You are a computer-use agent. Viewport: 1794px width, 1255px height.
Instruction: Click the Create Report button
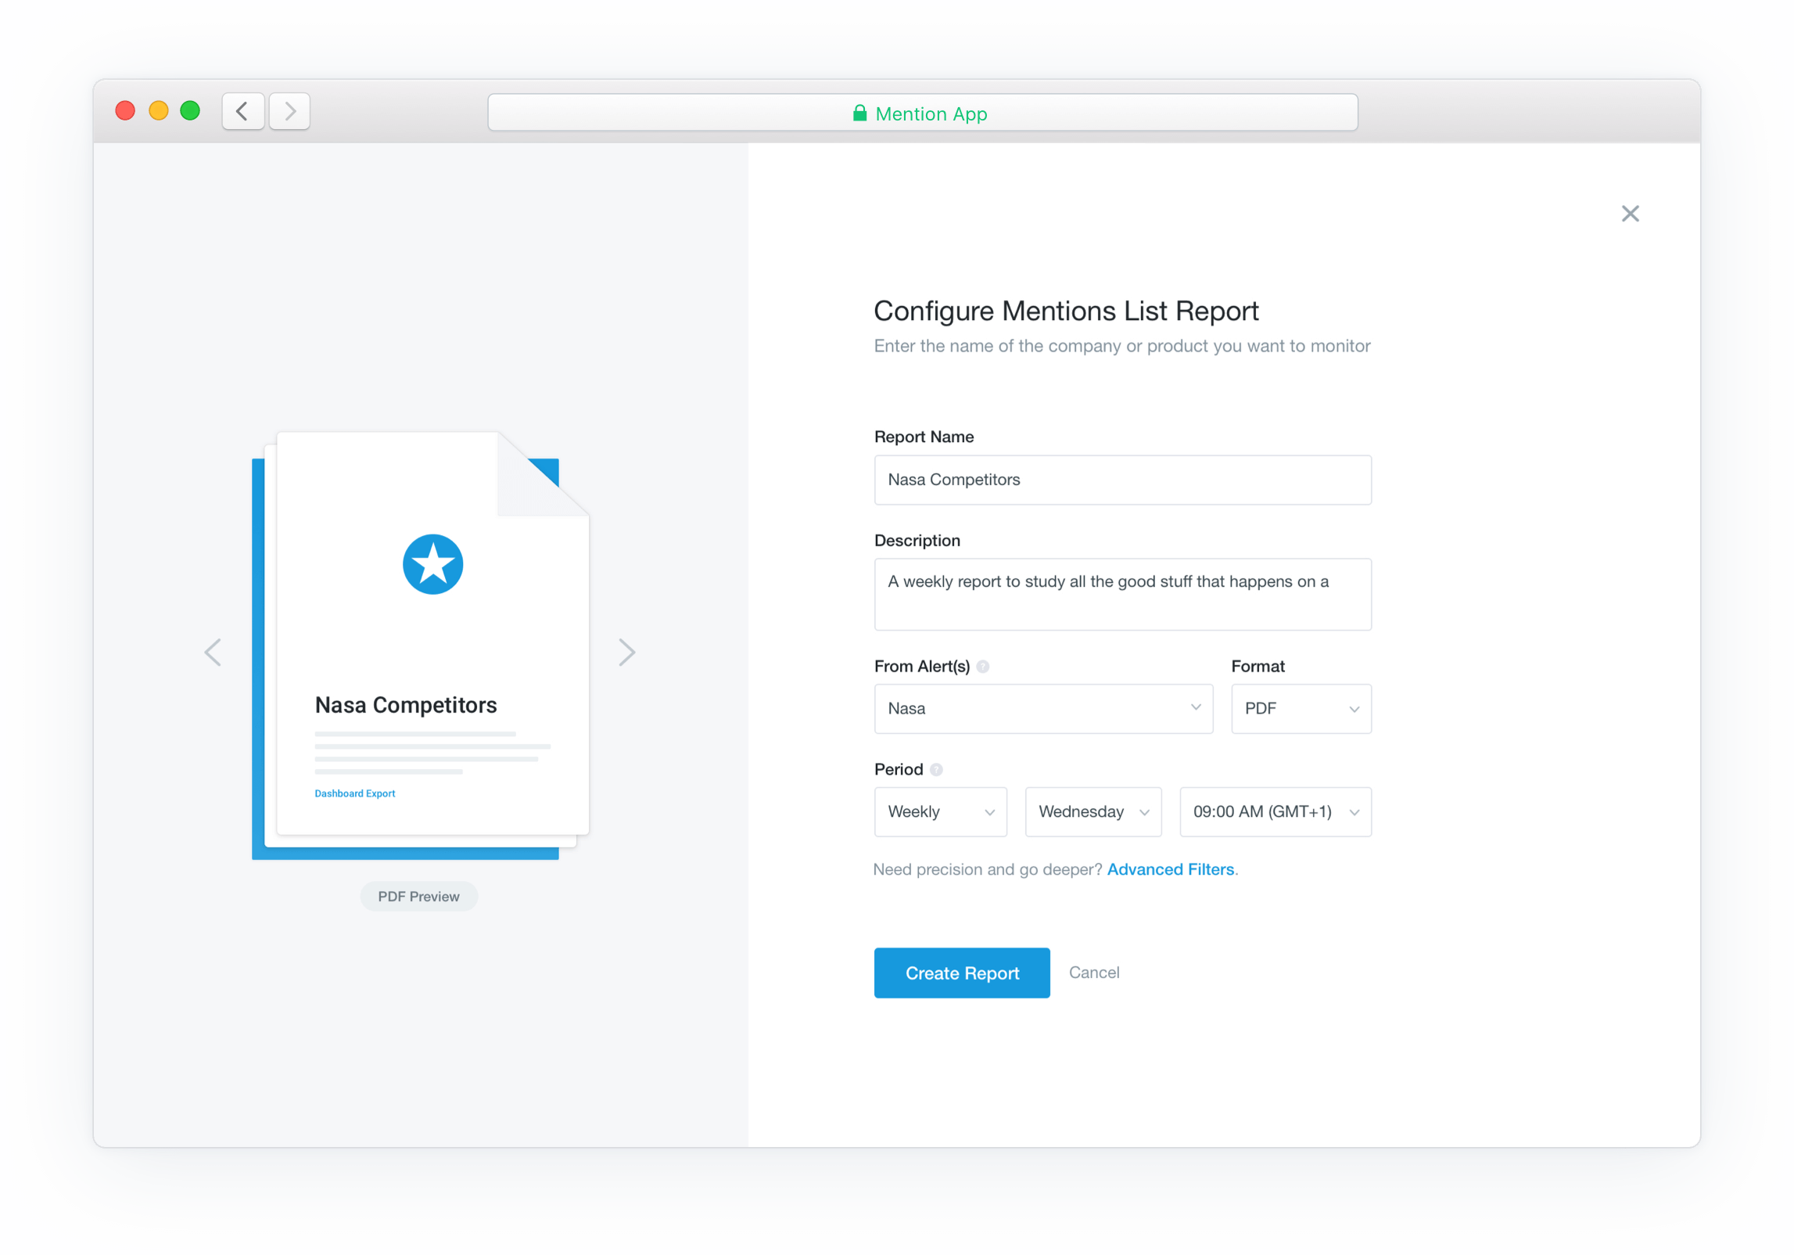tap(962, 973)
